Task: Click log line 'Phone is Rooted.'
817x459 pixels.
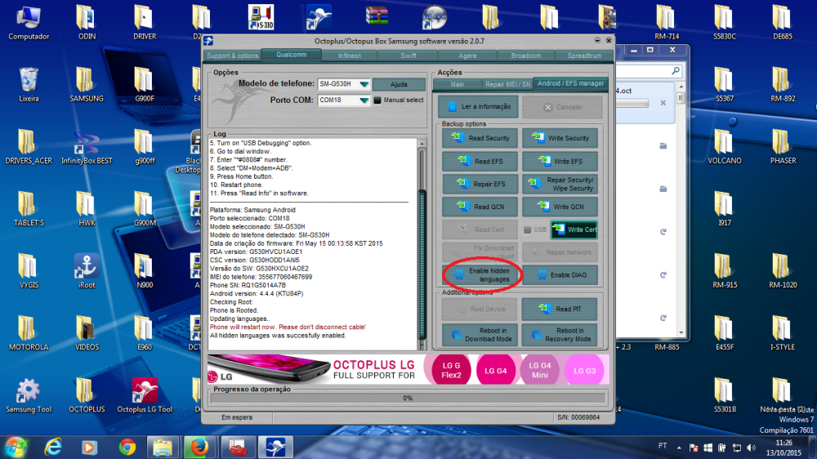Action: click(x=234, y=310)
